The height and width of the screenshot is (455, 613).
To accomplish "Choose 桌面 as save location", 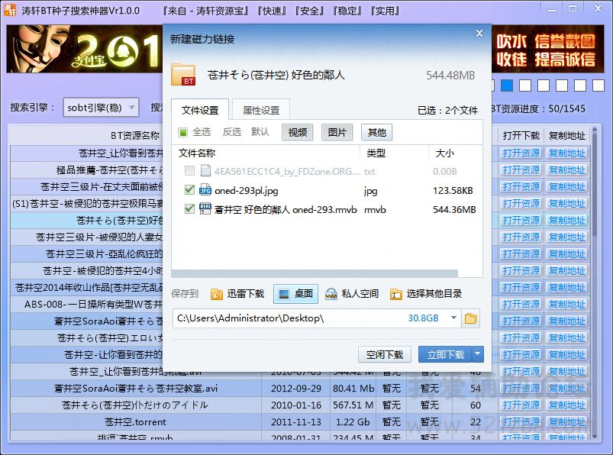I will pyautogui.click(x=295, y=294).
